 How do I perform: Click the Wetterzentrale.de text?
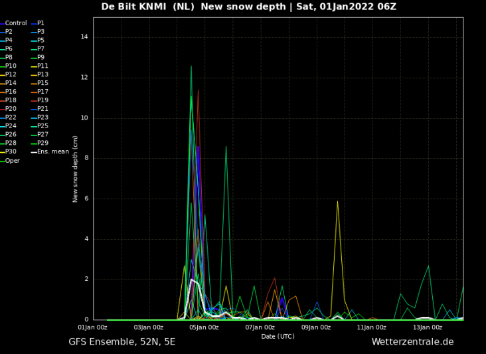pos(412,342)
